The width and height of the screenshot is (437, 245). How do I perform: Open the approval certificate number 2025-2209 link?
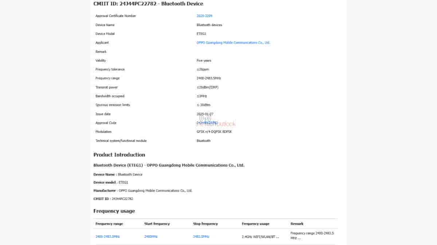204,16
